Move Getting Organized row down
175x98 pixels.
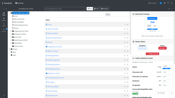tap(128, 60)
